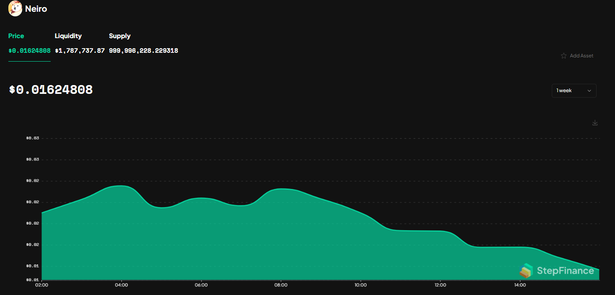Click the StepFinance watermark logo text
615x295 pixels.
[565, 271]
